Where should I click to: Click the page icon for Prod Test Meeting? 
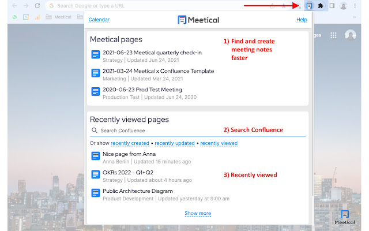tap(95, 91)
